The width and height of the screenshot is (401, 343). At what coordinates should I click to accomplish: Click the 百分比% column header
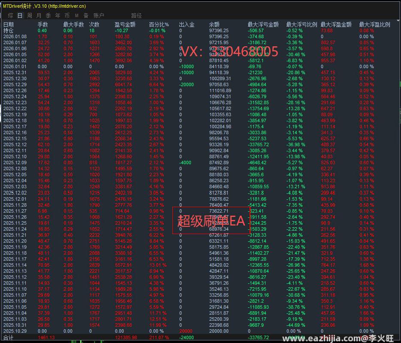(159, 24)
